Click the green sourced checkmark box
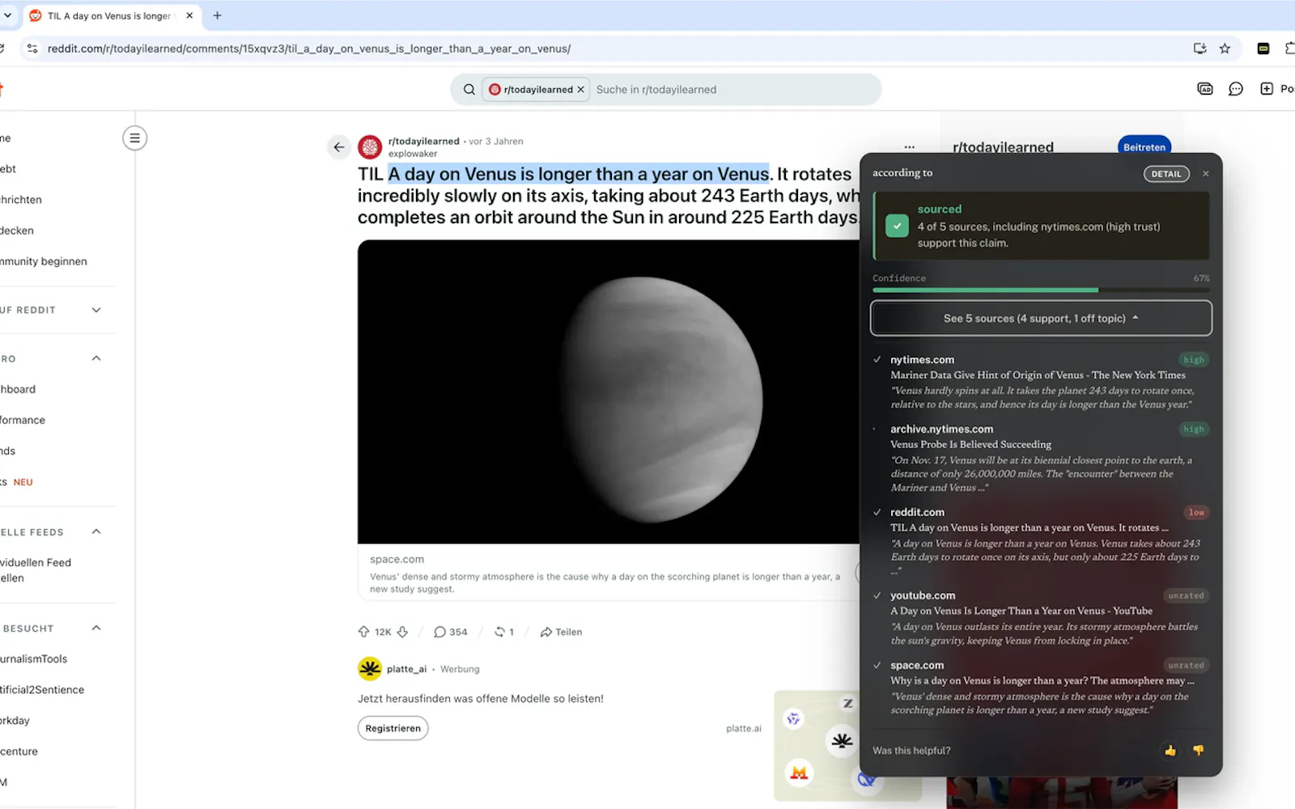The image size is (1295, 809). pyautogui.click(x=897, y=226)
